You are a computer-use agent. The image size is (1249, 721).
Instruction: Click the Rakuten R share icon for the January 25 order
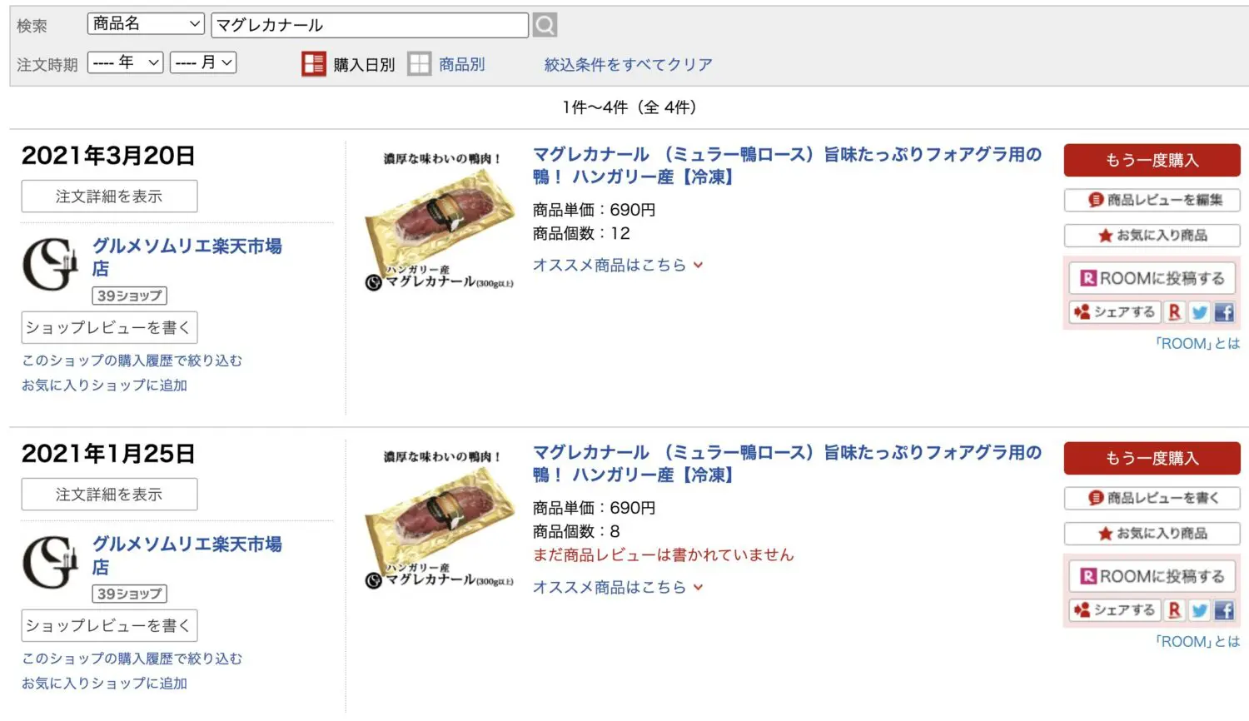coord(1174,610)
